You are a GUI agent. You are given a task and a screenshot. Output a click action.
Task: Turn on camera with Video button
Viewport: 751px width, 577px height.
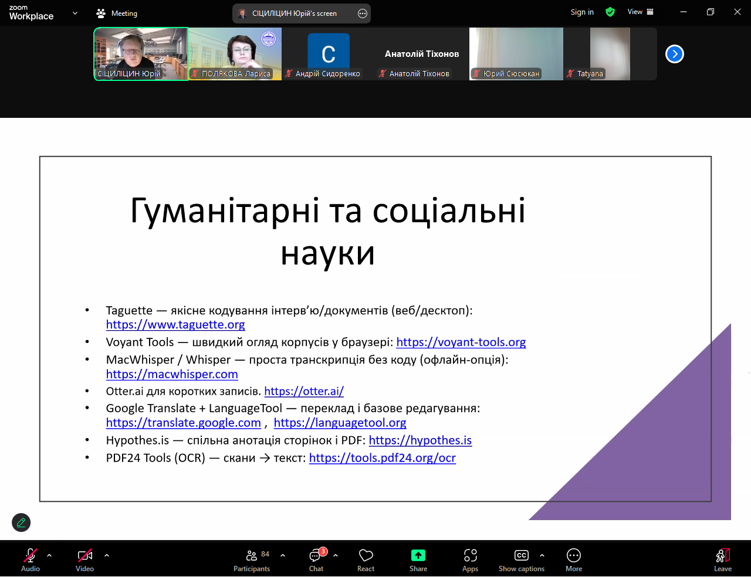point(85,560)
